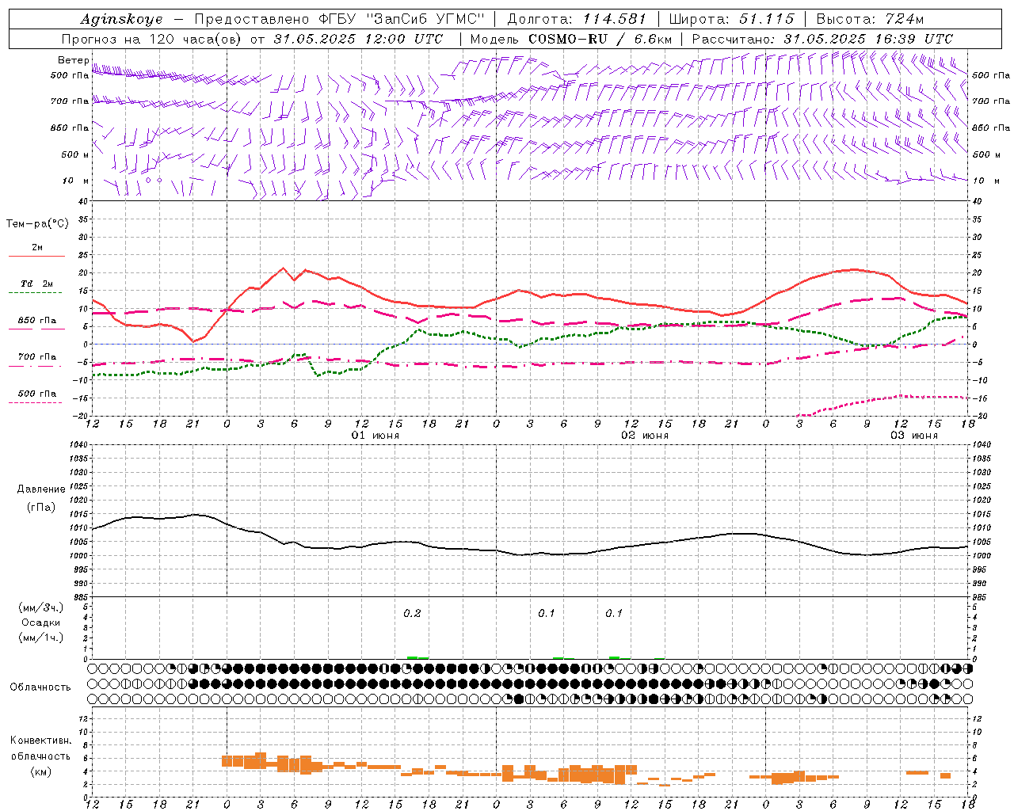Click the Модель COSMO-RU / 6.6км label

(571, 39)
